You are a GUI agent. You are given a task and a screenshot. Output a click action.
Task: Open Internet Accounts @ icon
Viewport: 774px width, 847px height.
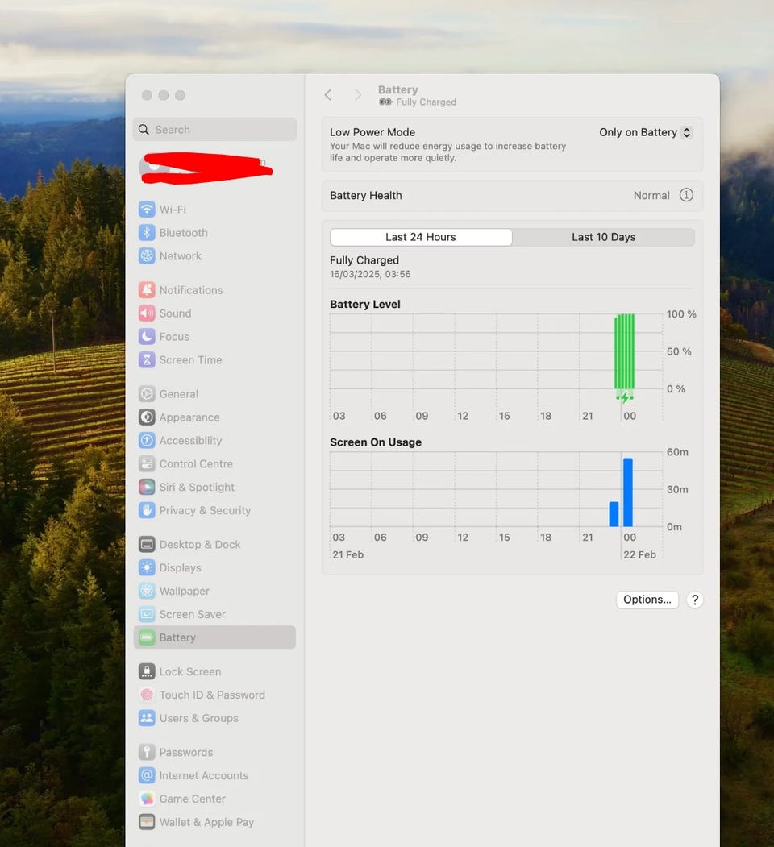pos(147,774)
